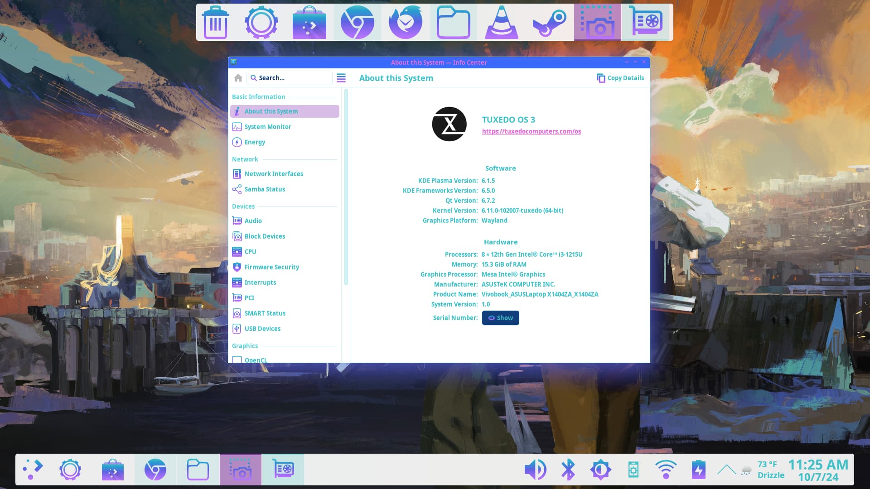This screenshot has width=870, height=489.
Task: Open the hamburger menu beside search
Action: point(341,78)
